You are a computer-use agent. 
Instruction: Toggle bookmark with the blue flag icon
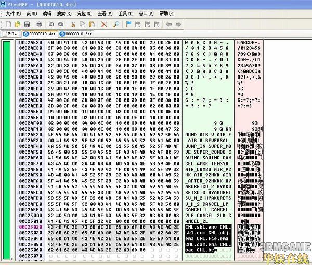[x=128, y=24]
